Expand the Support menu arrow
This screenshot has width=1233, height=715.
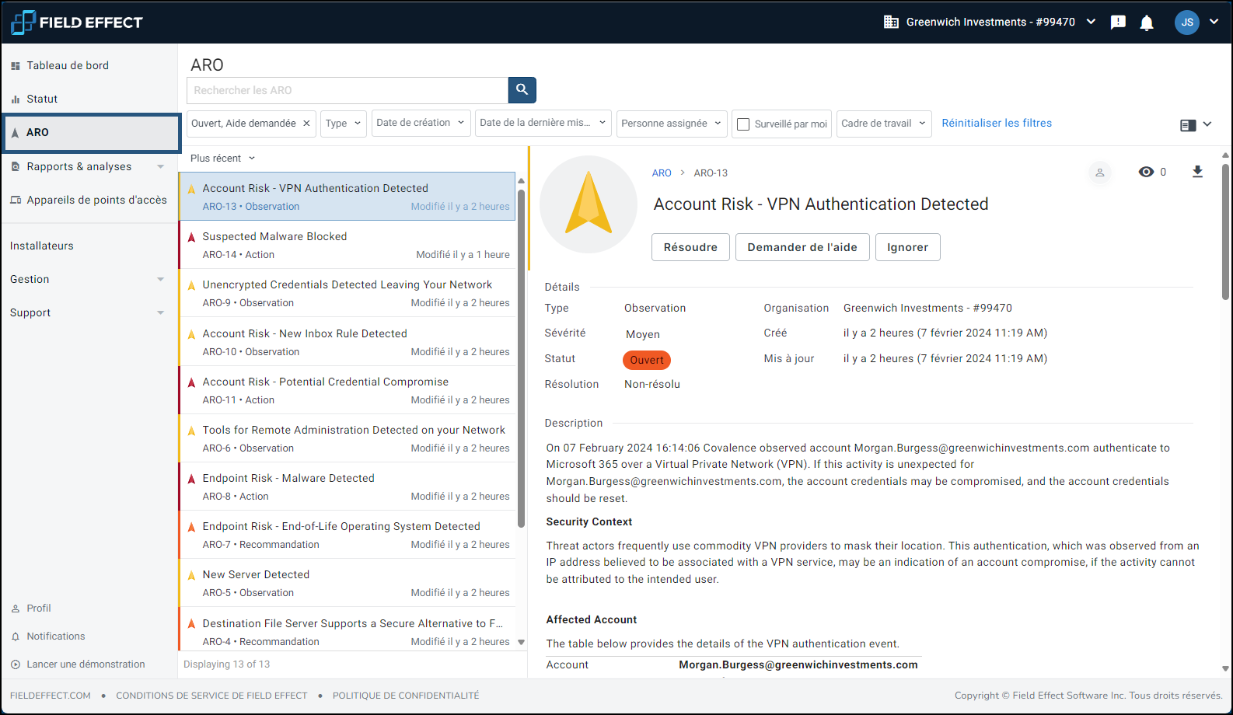point(161,312)
